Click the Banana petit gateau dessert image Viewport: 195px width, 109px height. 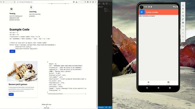pos(22,71)
